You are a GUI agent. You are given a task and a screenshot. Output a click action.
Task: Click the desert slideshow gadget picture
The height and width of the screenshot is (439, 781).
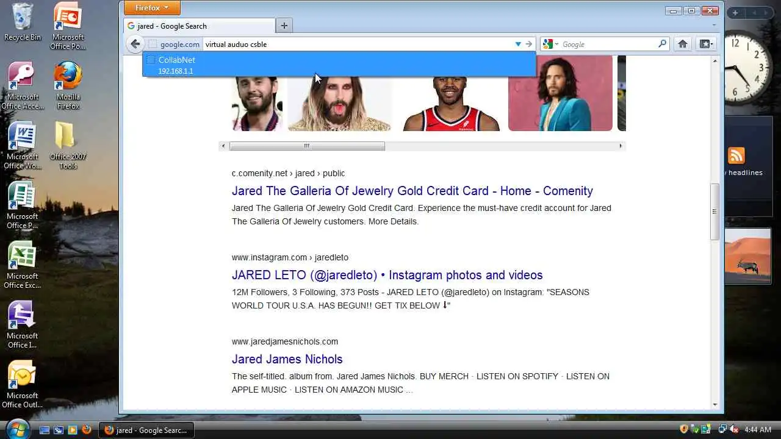tap(748, 256)
